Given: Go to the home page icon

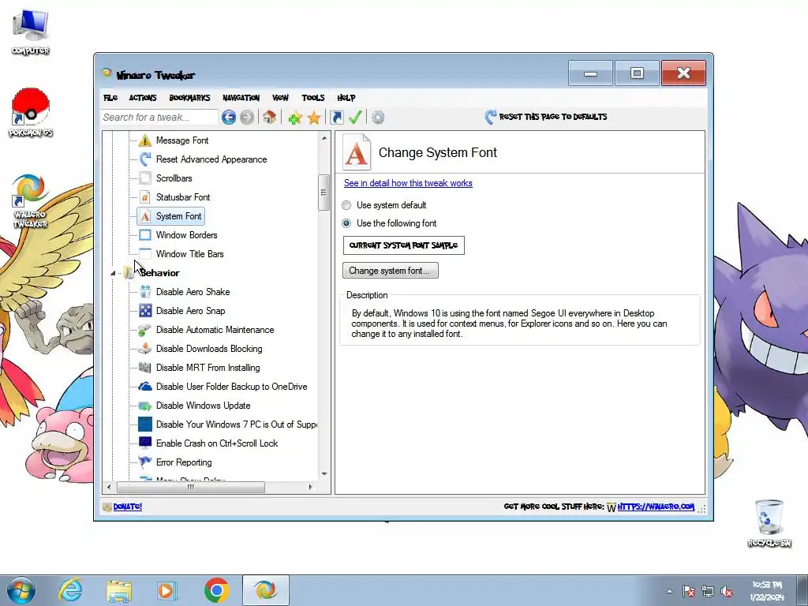Looking at the screenshot, I should (269, 118).
